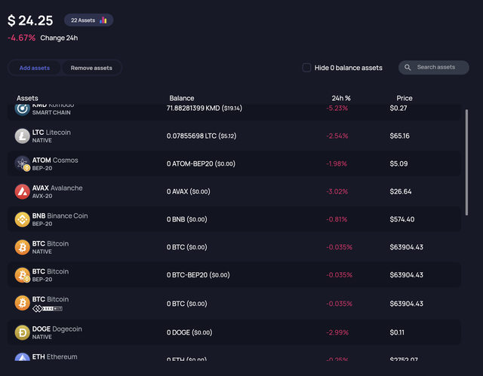Open the BNB Binance Coin asset name

[x=60, y=216]
